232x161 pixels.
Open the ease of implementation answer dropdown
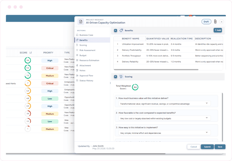point(164,133)
